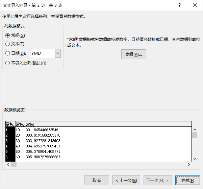Click row number 4 in first column

pyautogui.click(x=7, y=146)
